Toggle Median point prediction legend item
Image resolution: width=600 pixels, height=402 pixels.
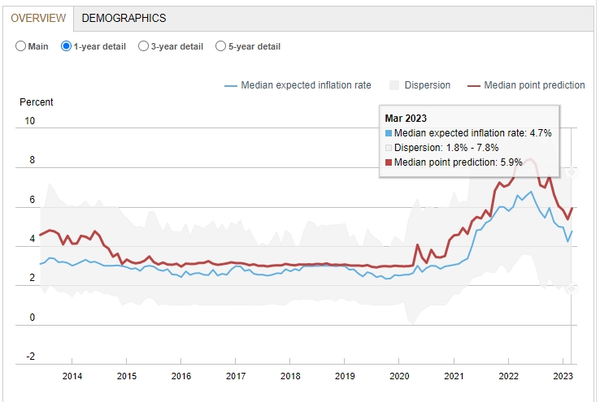526,85
